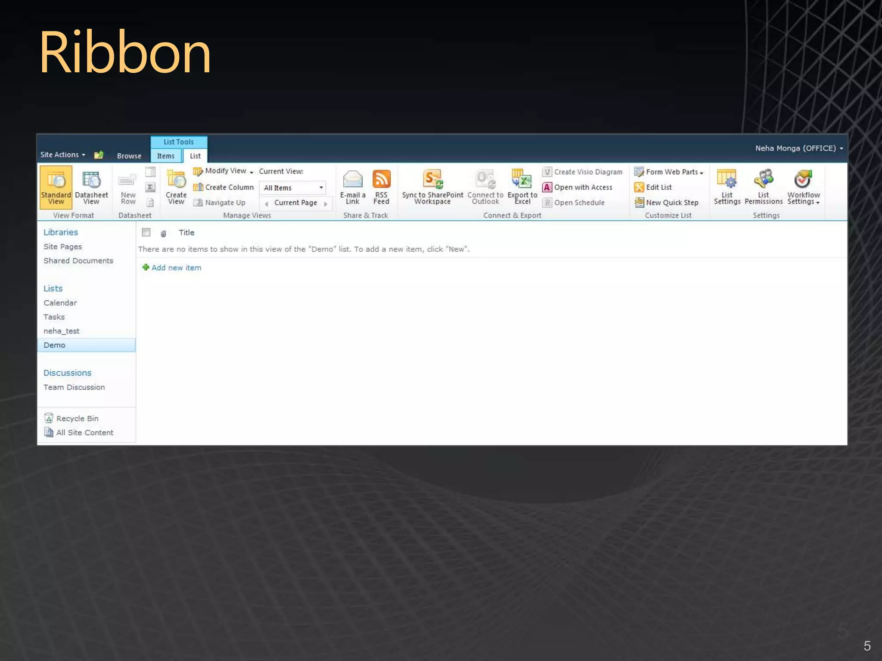Screen dimensions: 882x661
Task: Open Shared Documents library
Action: point(78,261)
